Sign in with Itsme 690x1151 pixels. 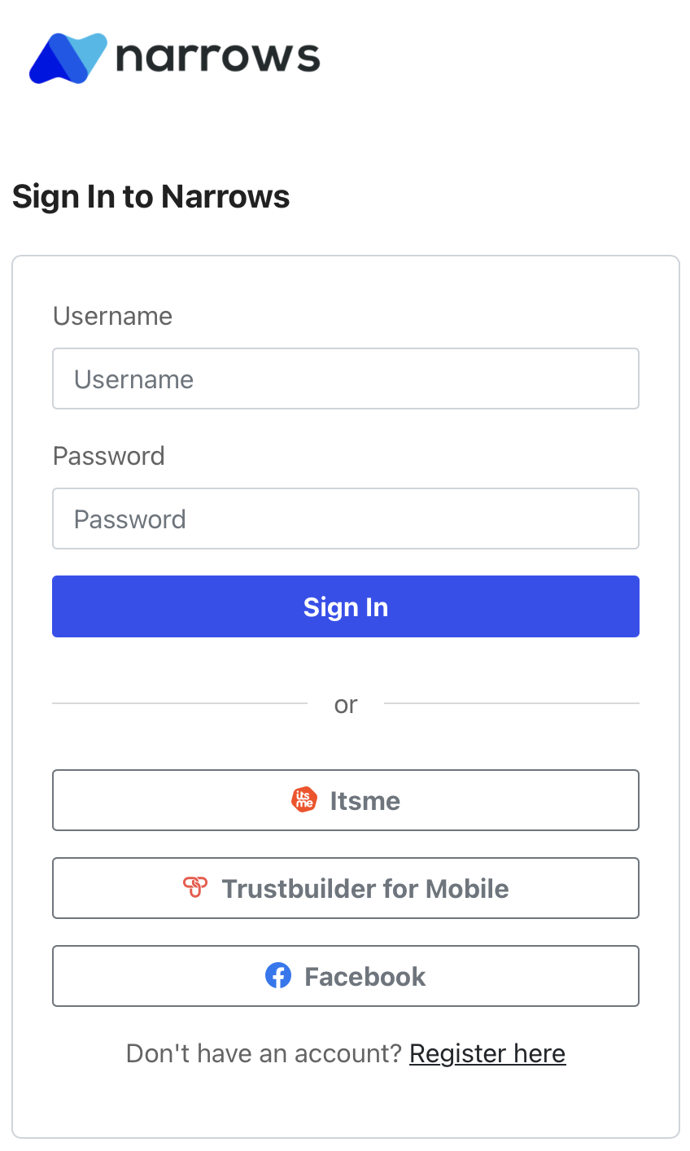pos(345,799)
